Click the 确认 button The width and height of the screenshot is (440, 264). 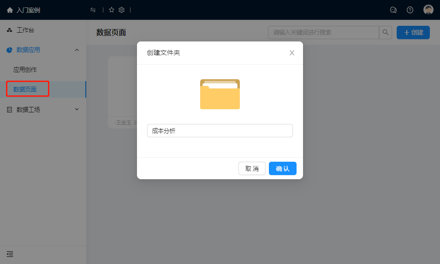tap(282, 169)
